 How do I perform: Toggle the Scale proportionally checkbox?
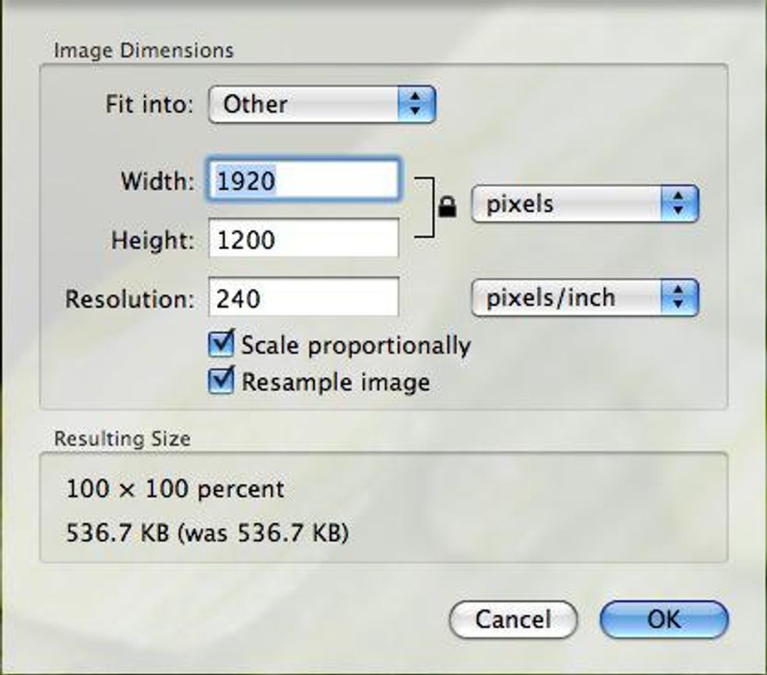click(x=223, y=344)
